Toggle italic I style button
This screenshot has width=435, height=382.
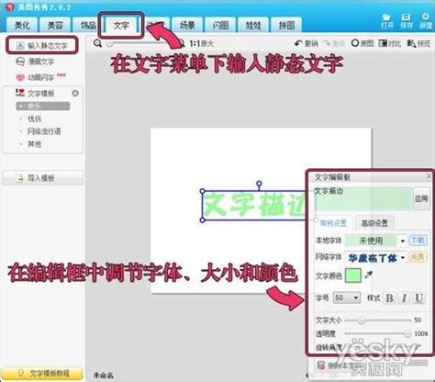click(x=405, y=298)
